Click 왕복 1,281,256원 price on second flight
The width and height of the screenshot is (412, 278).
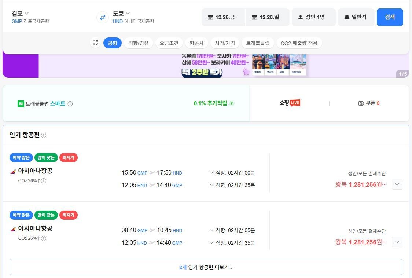coord(360,242)
